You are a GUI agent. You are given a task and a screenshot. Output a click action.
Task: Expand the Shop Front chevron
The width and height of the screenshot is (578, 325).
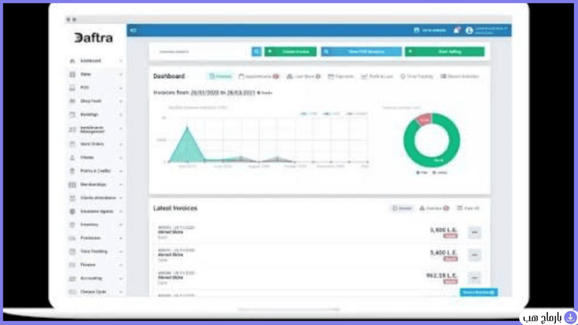coord(121,102)
